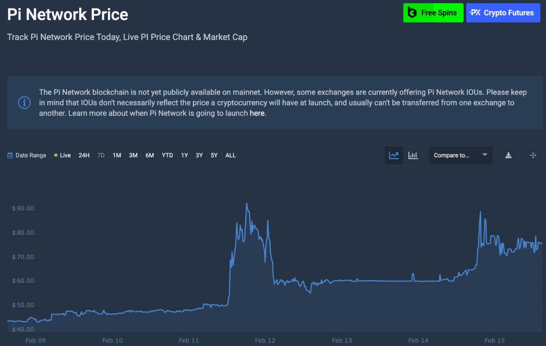The image size is (546, 346).
Task: Open the Date Range calendar icon
Action: (x=10, y=155)
